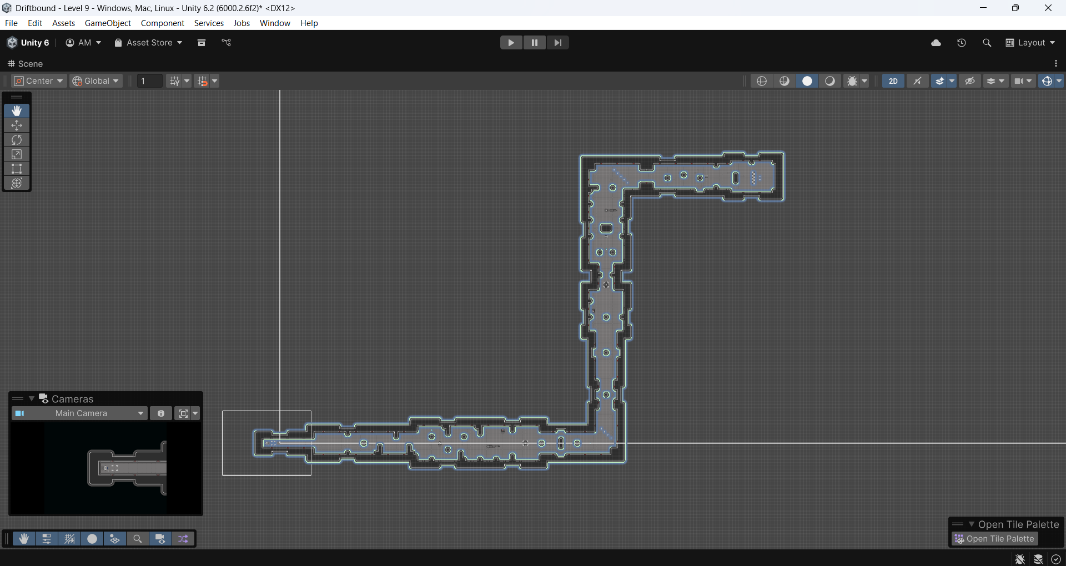
Task: Start Play mode
Action: [x=511, y=43]
